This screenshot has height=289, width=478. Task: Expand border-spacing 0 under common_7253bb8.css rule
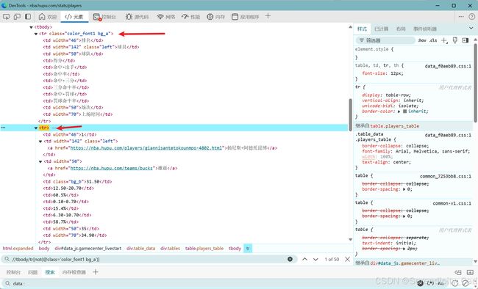click(x=404, y=189)
